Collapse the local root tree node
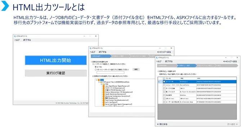This screenshot has width=242, height=130. click(x=97, y=80)
